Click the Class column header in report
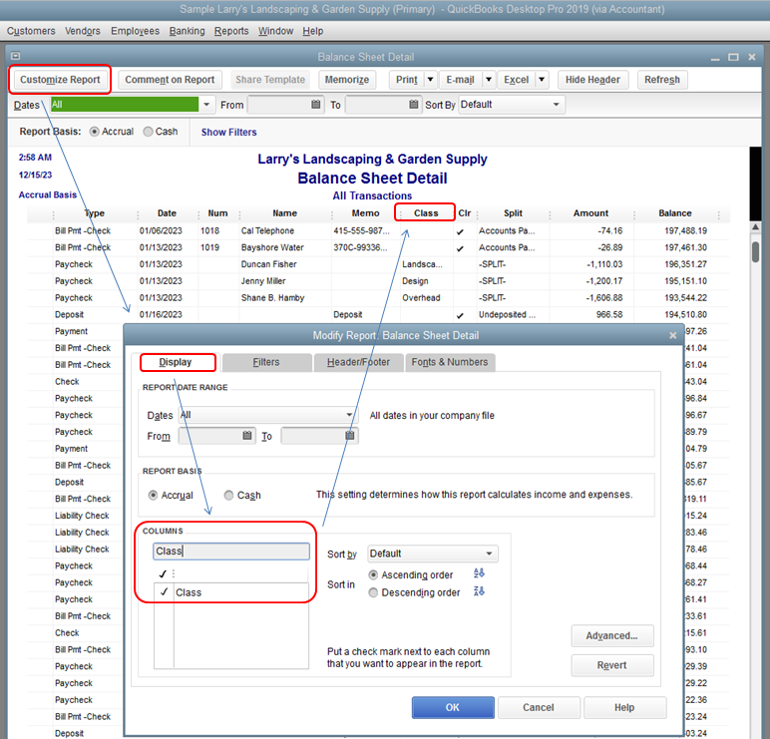770x739 pixels. 426,213
